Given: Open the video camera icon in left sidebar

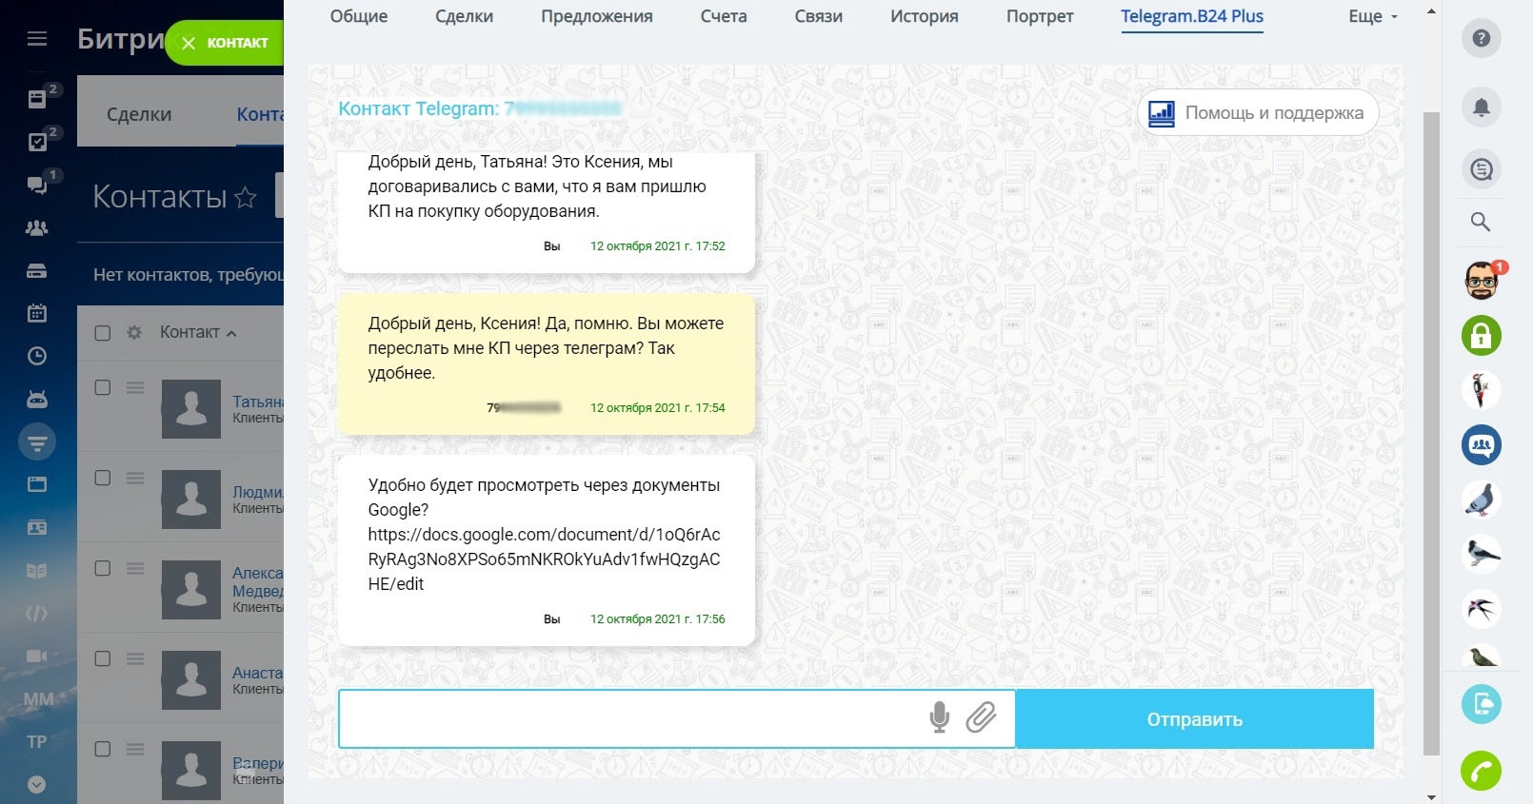Looking at the screenshot, I should 37,656.
